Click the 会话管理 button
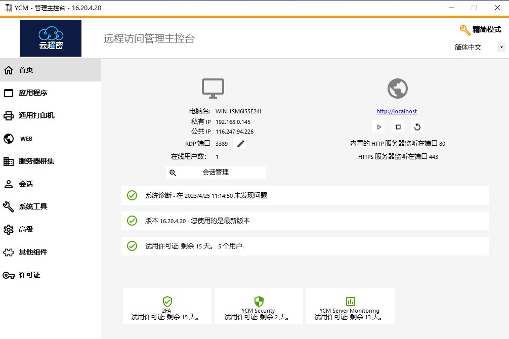The image size is (509, 339). click(x=216, y=173)
